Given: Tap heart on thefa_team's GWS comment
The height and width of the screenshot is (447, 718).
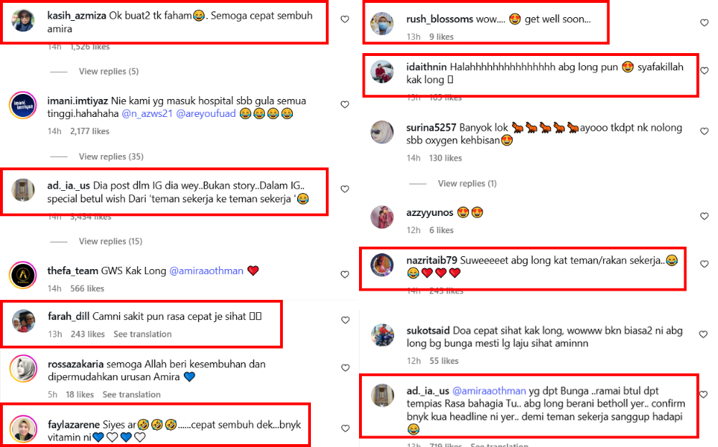Looking at the screenshot, I should (x=345, y=275).
